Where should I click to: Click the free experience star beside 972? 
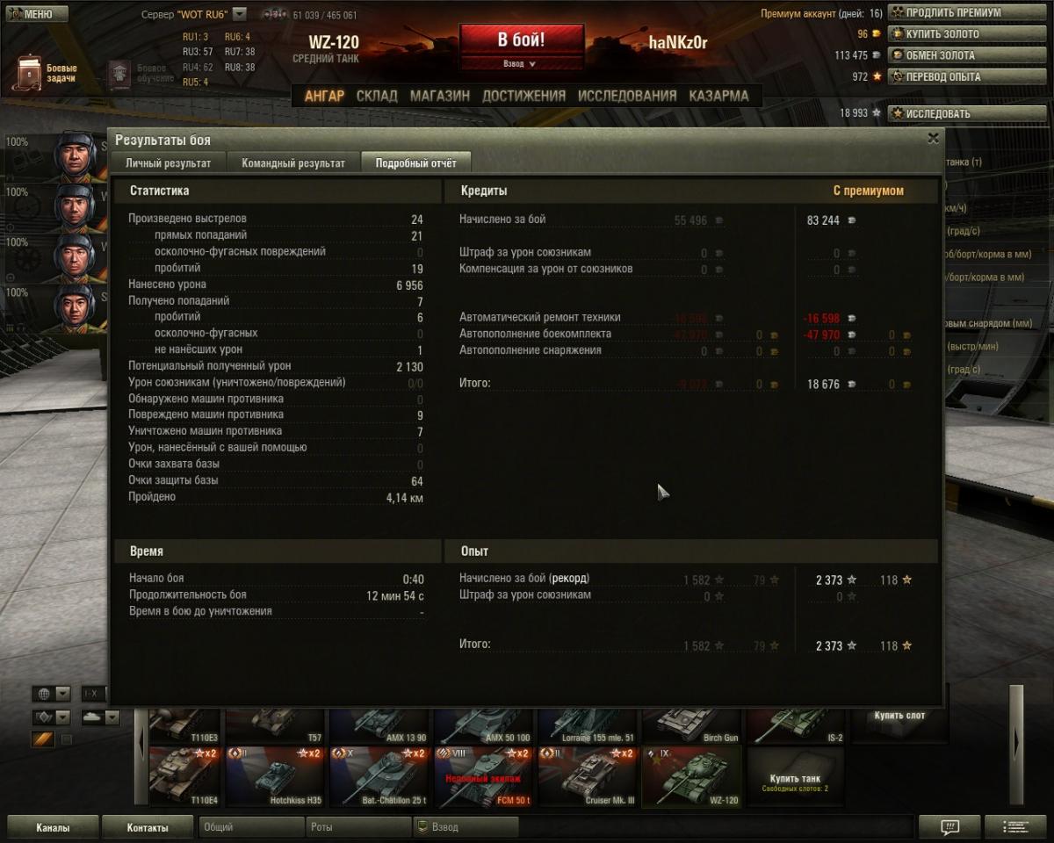click(x=877, y=76)
